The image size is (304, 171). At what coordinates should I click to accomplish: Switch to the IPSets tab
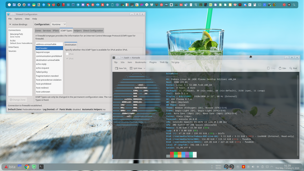coord(56,30)
